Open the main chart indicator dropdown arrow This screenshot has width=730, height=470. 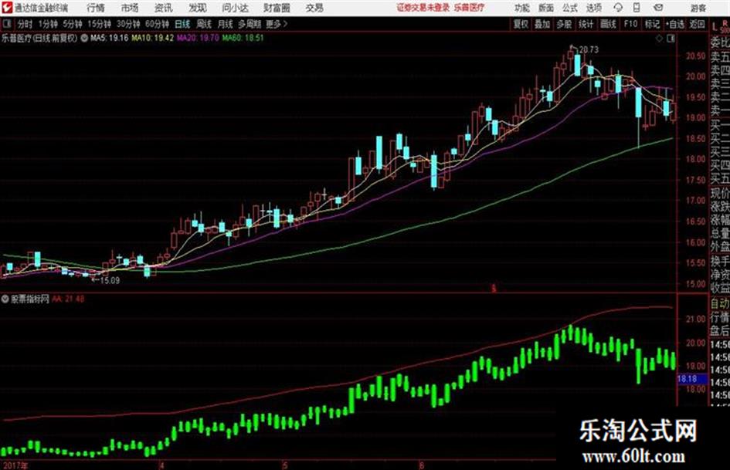tap(84, 38)
